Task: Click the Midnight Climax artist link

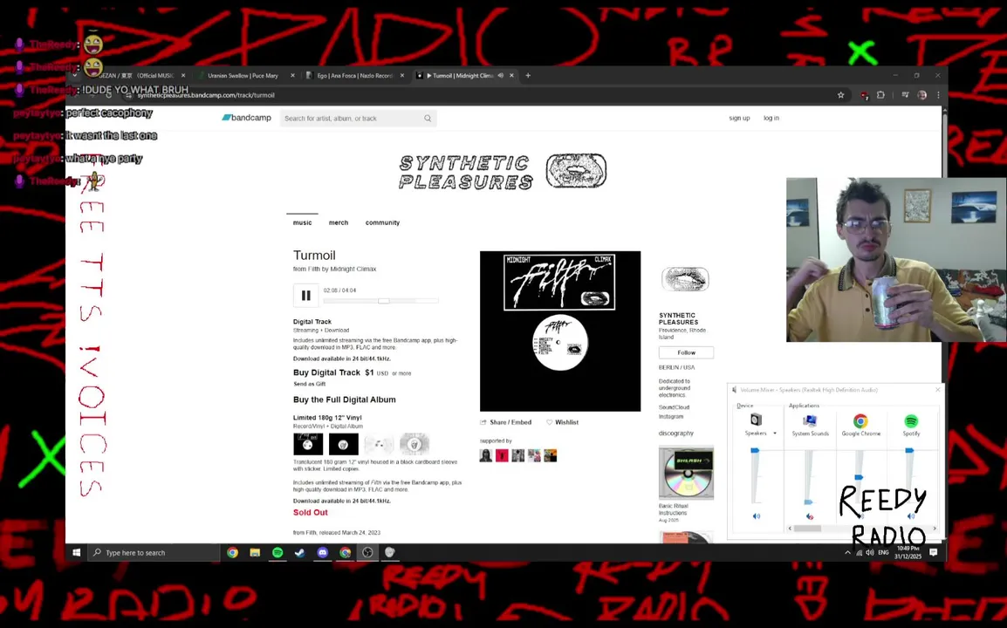Action: click(353, 269)
